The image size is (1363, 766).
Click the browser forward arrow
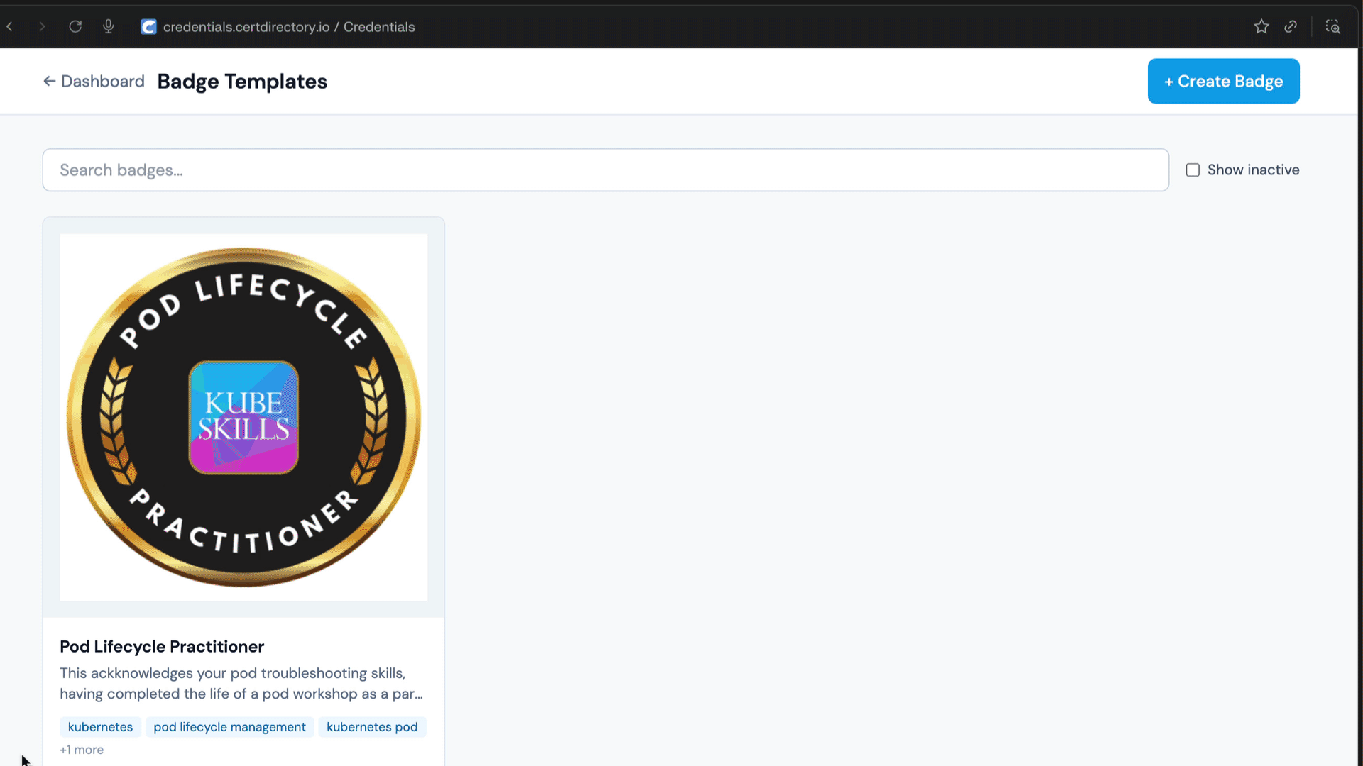[42, 27]
